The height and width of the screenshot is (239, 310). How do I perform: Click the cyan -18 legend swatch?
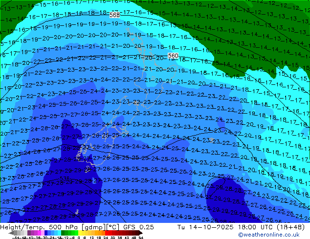point(60,233)
